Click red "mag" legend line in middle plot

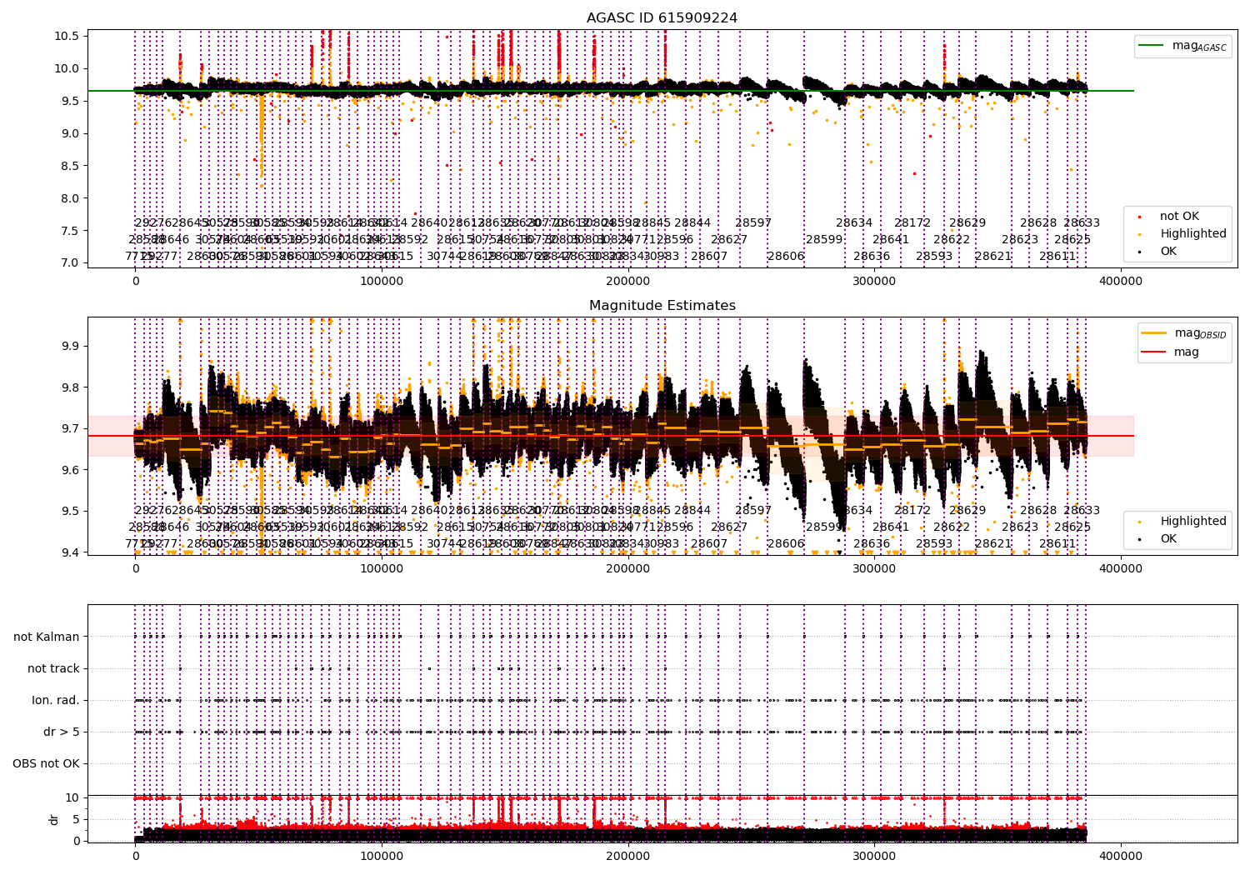click(x=1154, y=352)
